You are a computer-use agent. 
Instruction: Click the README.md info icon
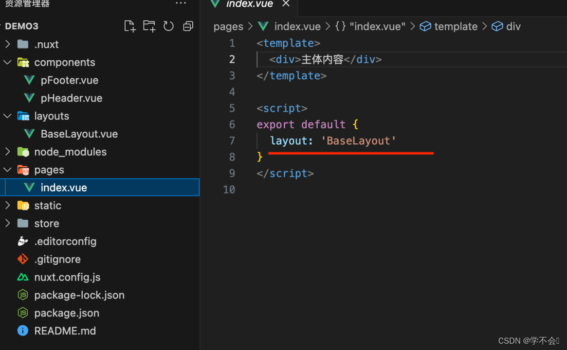(x=22, y=331)
